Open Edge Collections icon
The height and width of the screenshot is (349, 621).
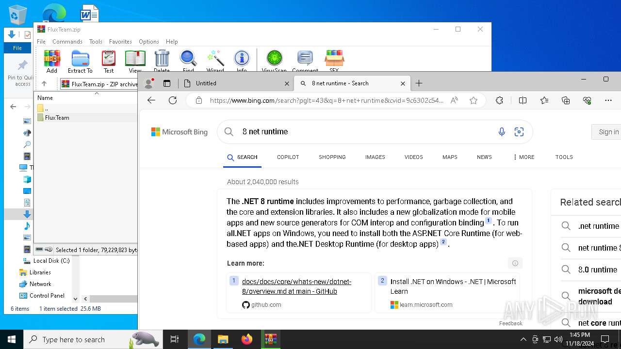coord(566,100)
